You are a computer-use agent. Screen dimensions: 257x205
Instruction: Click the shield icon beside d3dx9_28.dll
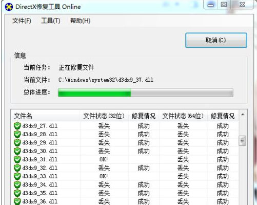[x=17, y=134]
